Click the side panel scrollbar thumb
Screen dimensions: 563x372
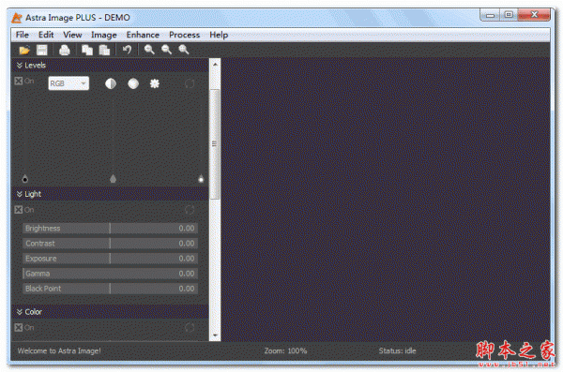[x=215, y=144]
